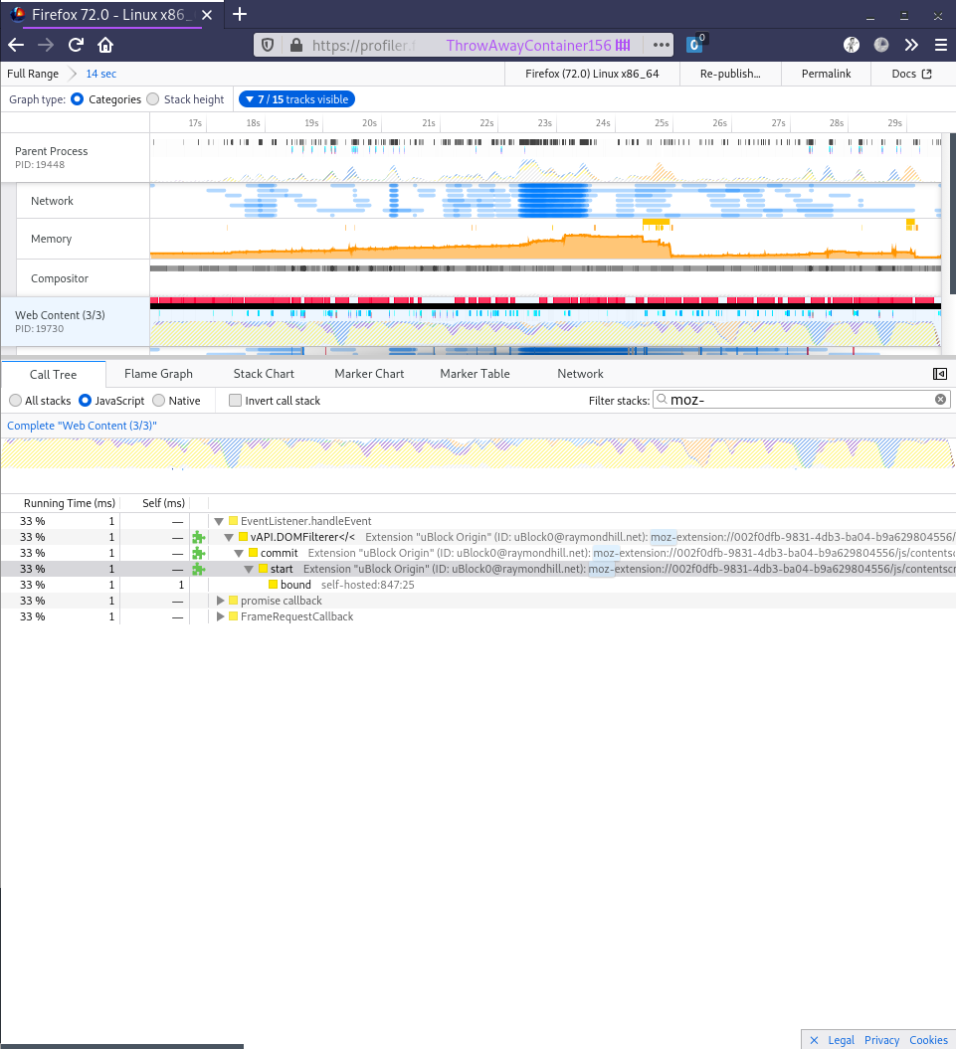Open the page actions three-dot menu
Screen dimensions: 956x1049
pyautogui.click(x=661, y=45)
